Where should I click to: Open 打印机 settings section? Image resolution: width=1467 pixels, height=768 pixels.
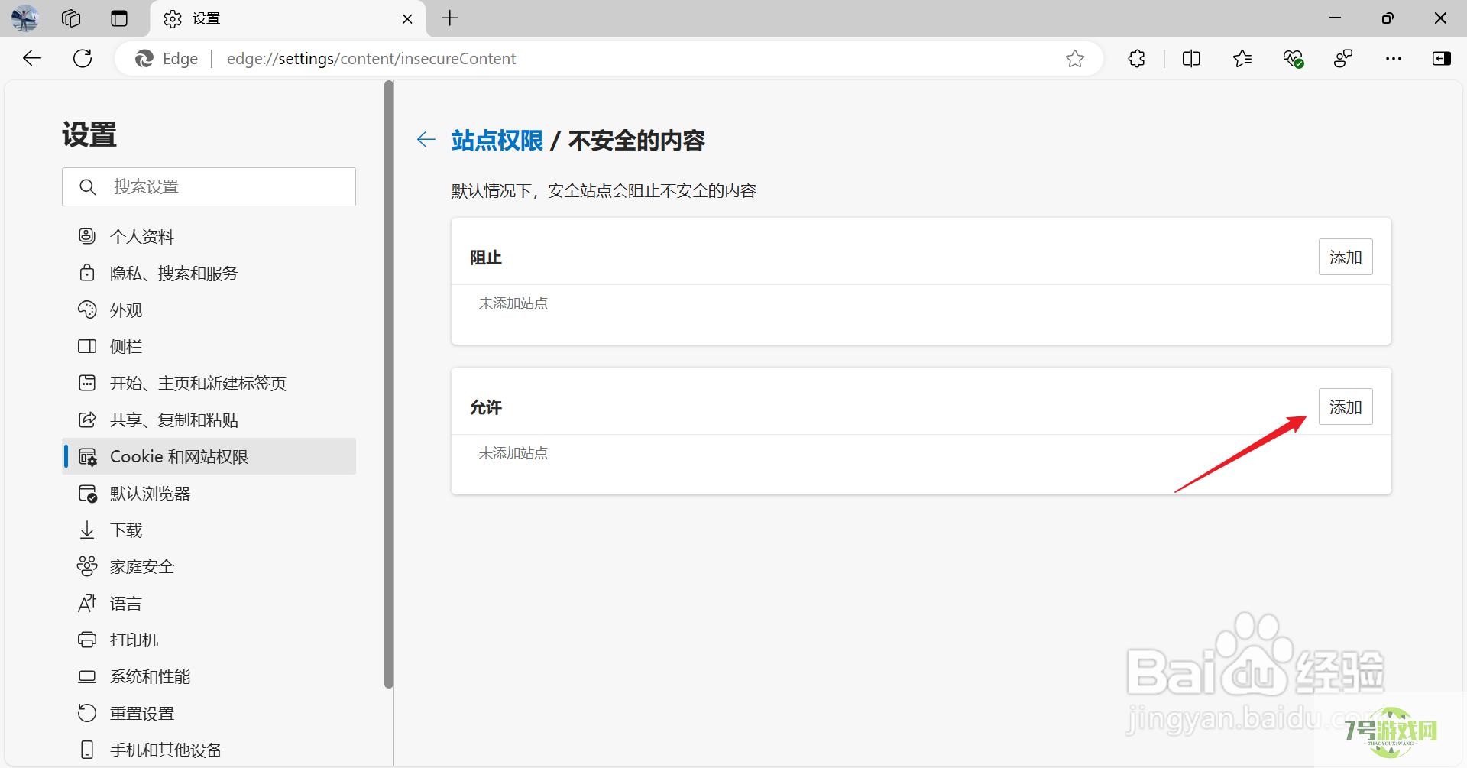pyautogui.click(x=209, y=640)
